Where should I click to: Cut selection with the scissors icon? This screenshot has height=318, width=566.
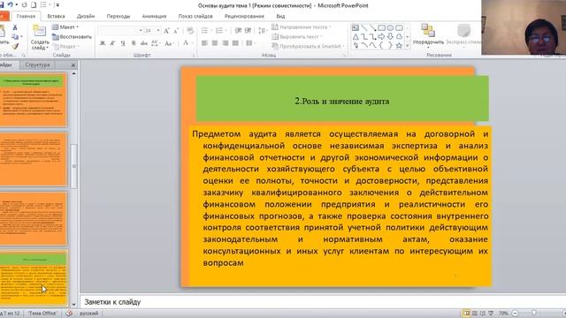15,27
